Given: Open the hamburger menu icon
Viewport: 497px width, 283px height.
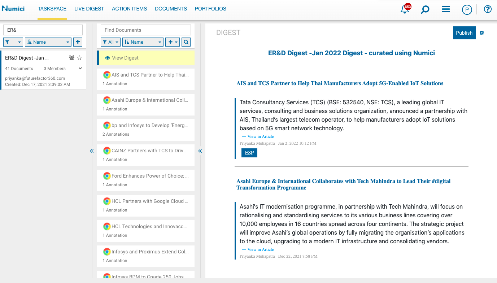Looking at the screenshot, I should 446,9.
